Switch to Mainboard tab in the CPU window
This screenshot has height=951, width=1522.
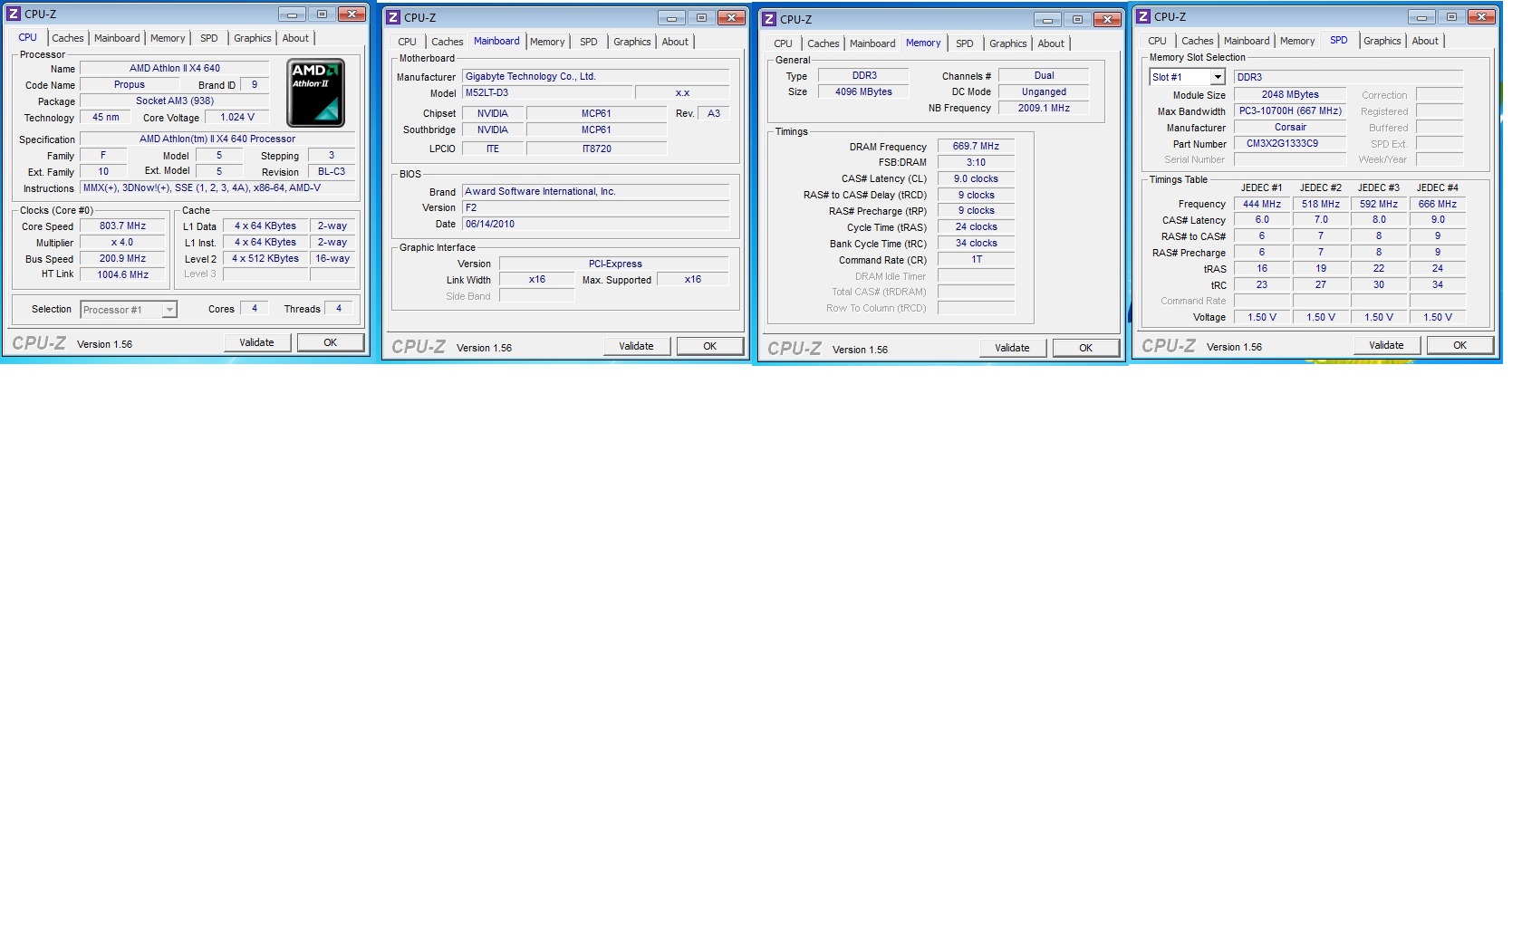117,38
